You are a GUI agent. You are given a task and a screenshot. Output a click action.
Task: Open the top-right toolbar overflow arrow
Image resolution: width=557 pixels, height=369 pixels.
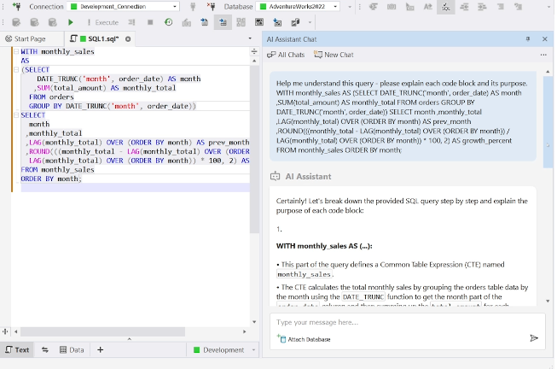548,7
